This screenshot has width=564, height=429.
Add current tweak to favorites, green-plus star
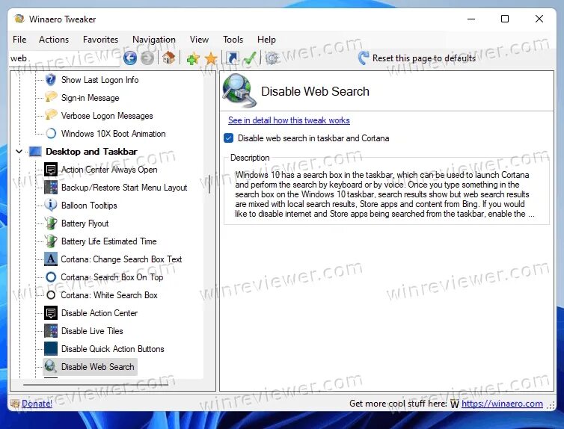(193, 58)
